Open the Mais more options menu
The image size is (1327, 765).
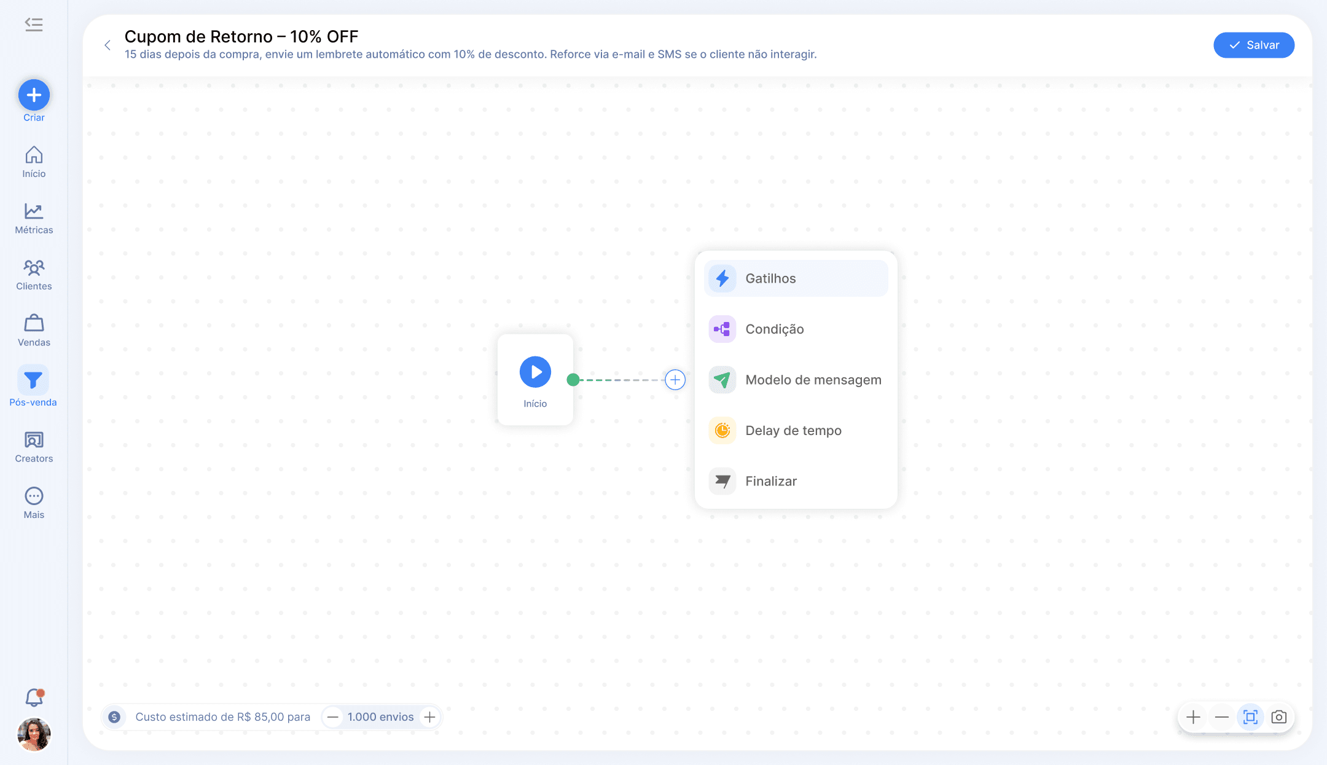[x=34, y=503]
